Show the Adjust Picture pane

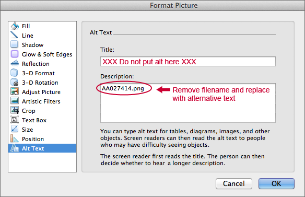pyautogui.click(x=42, y=92)
